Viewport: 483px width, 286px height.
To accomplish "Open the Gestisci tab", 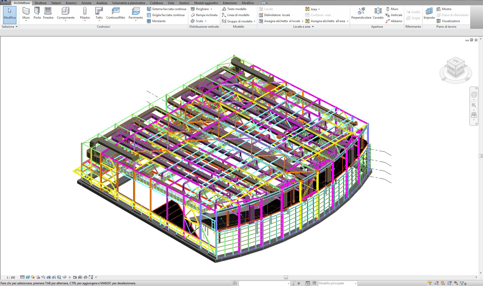I will click(184, 3).
